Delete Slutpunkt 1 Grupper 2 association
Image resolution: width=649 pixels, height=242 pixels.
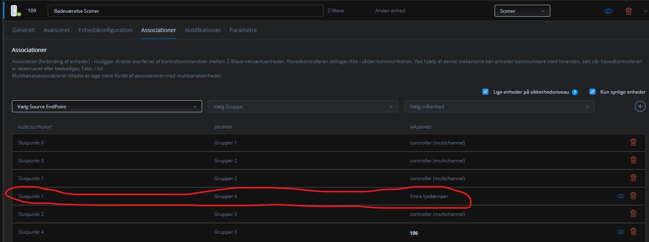pyautogui.click(x=633, y=178)
